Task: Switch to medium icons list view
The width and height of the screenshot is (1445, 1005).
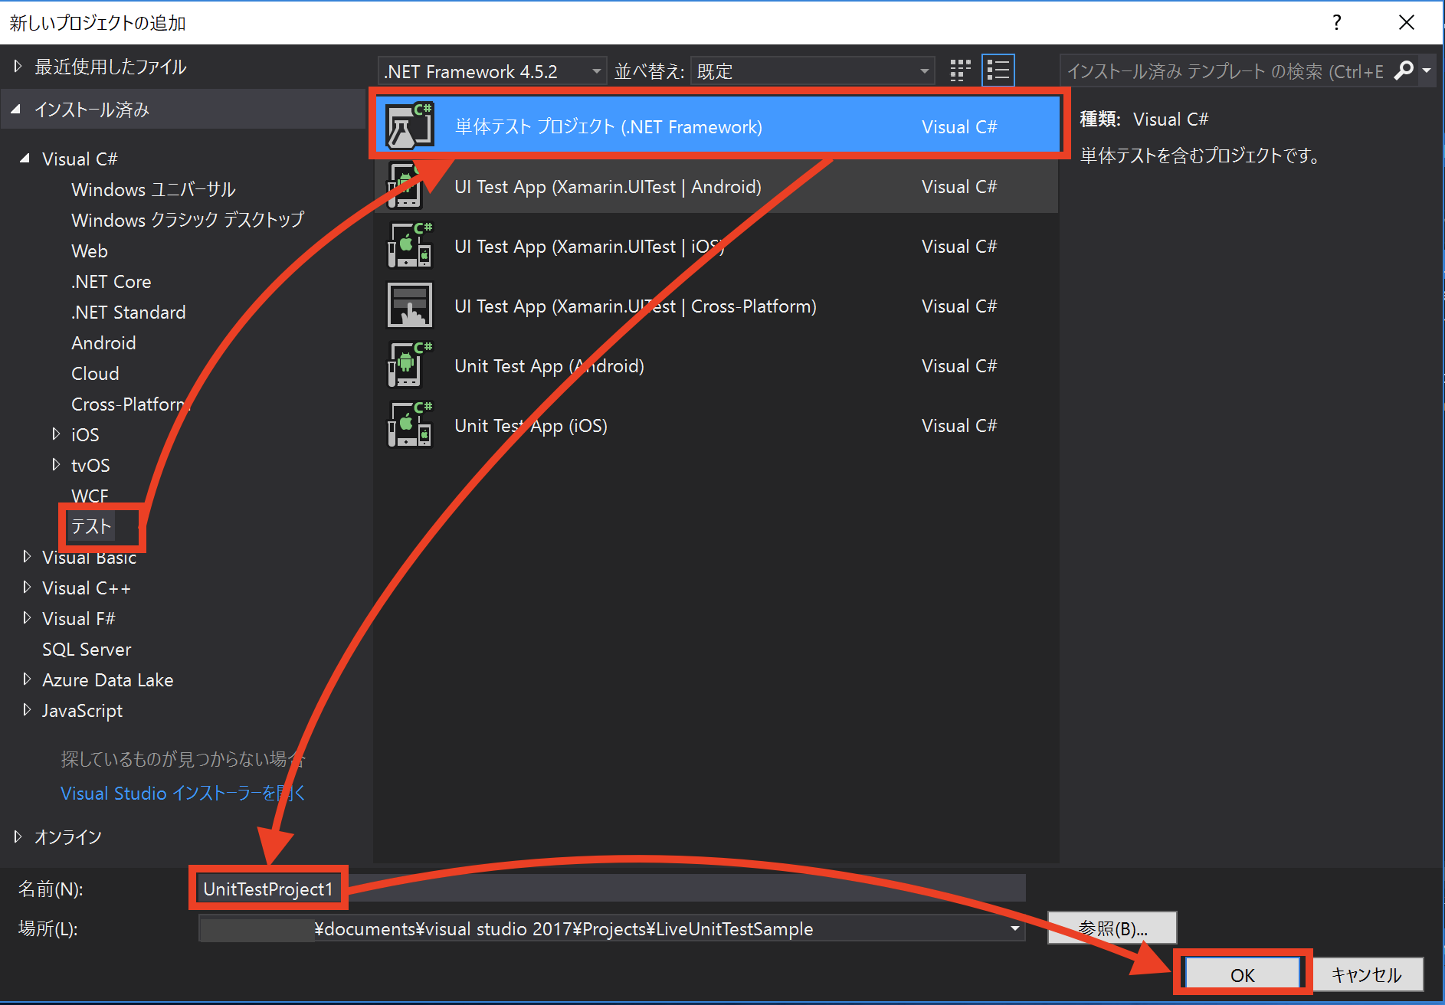Action: 998,70
